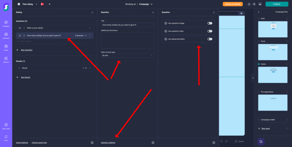This screenshot has width=292, height=147.
Task: Open the Form page thumbnail
Action: tap(273, 52)
